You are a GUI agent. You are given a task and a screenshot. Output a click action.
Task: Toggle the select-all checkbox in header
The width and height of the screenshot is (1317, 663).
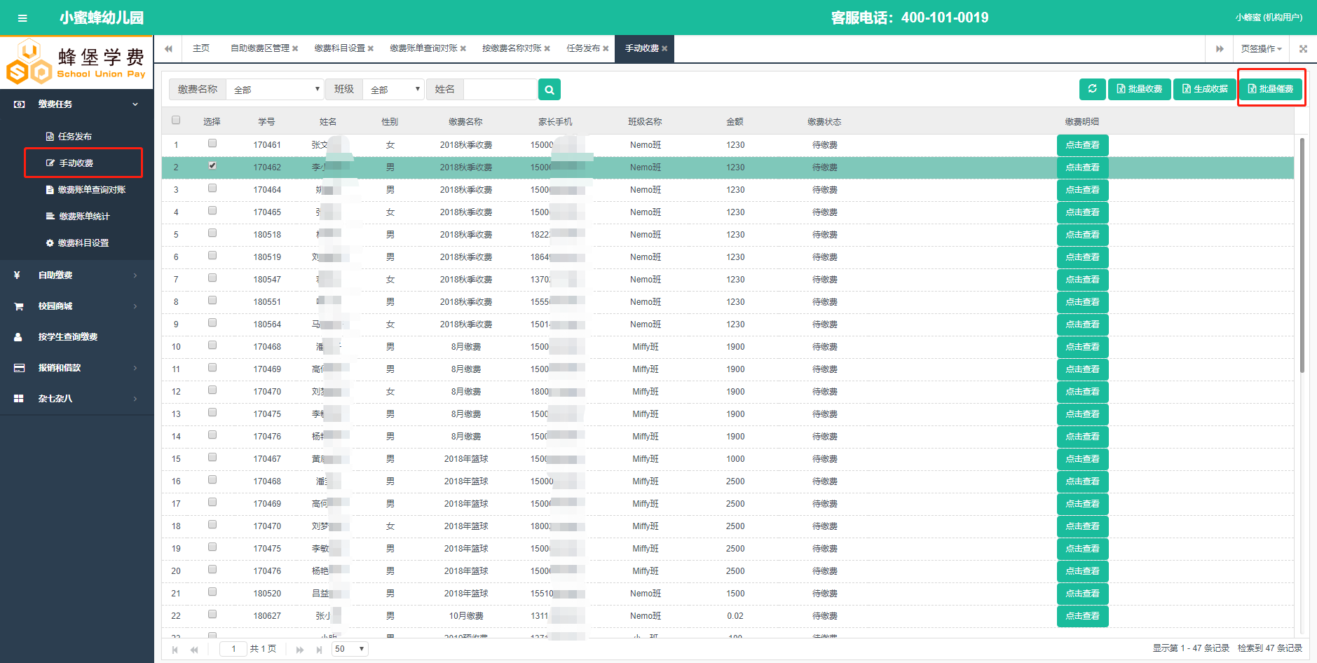point(176,121)
